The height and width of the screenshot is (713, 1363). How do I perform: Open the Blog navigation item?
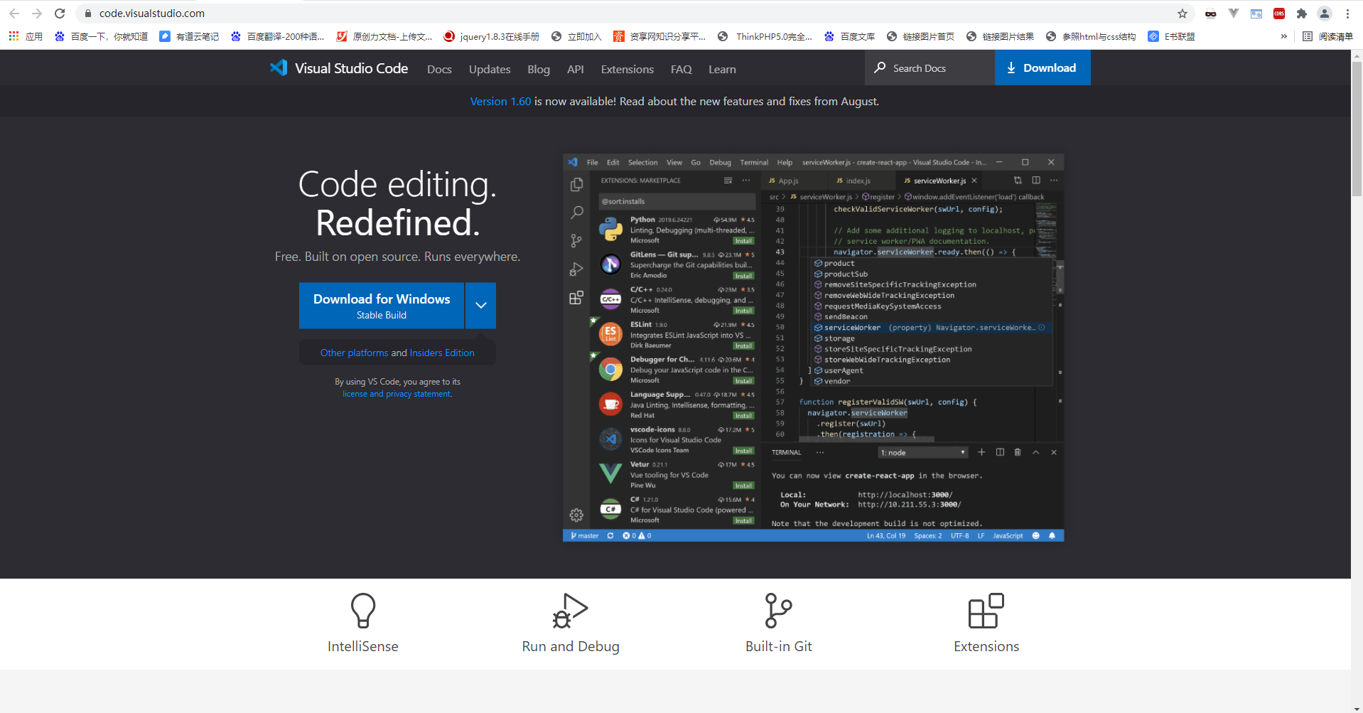coord(539,69)
